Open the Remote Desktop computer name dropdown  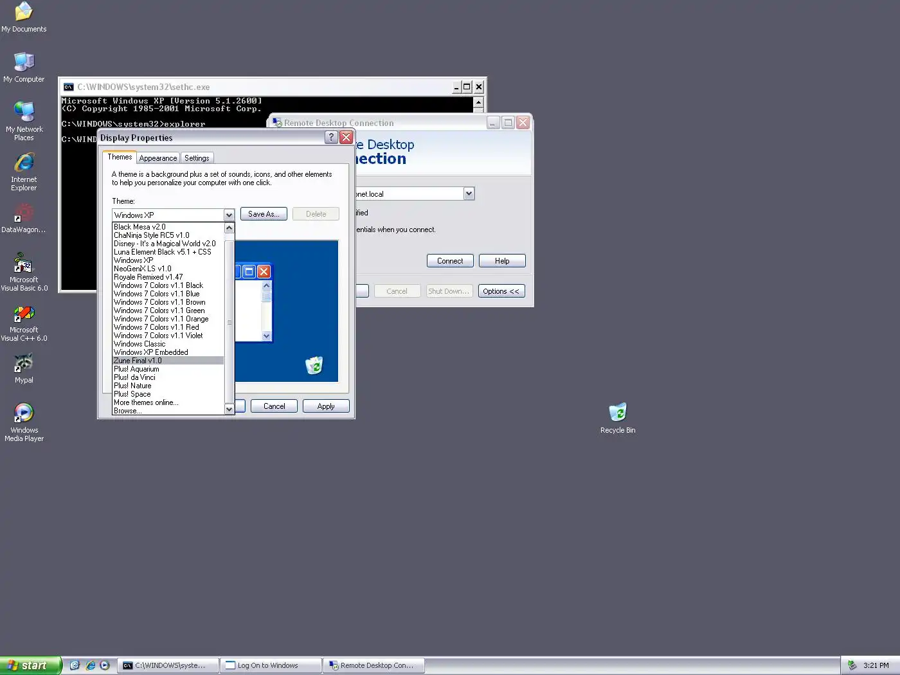469,194
